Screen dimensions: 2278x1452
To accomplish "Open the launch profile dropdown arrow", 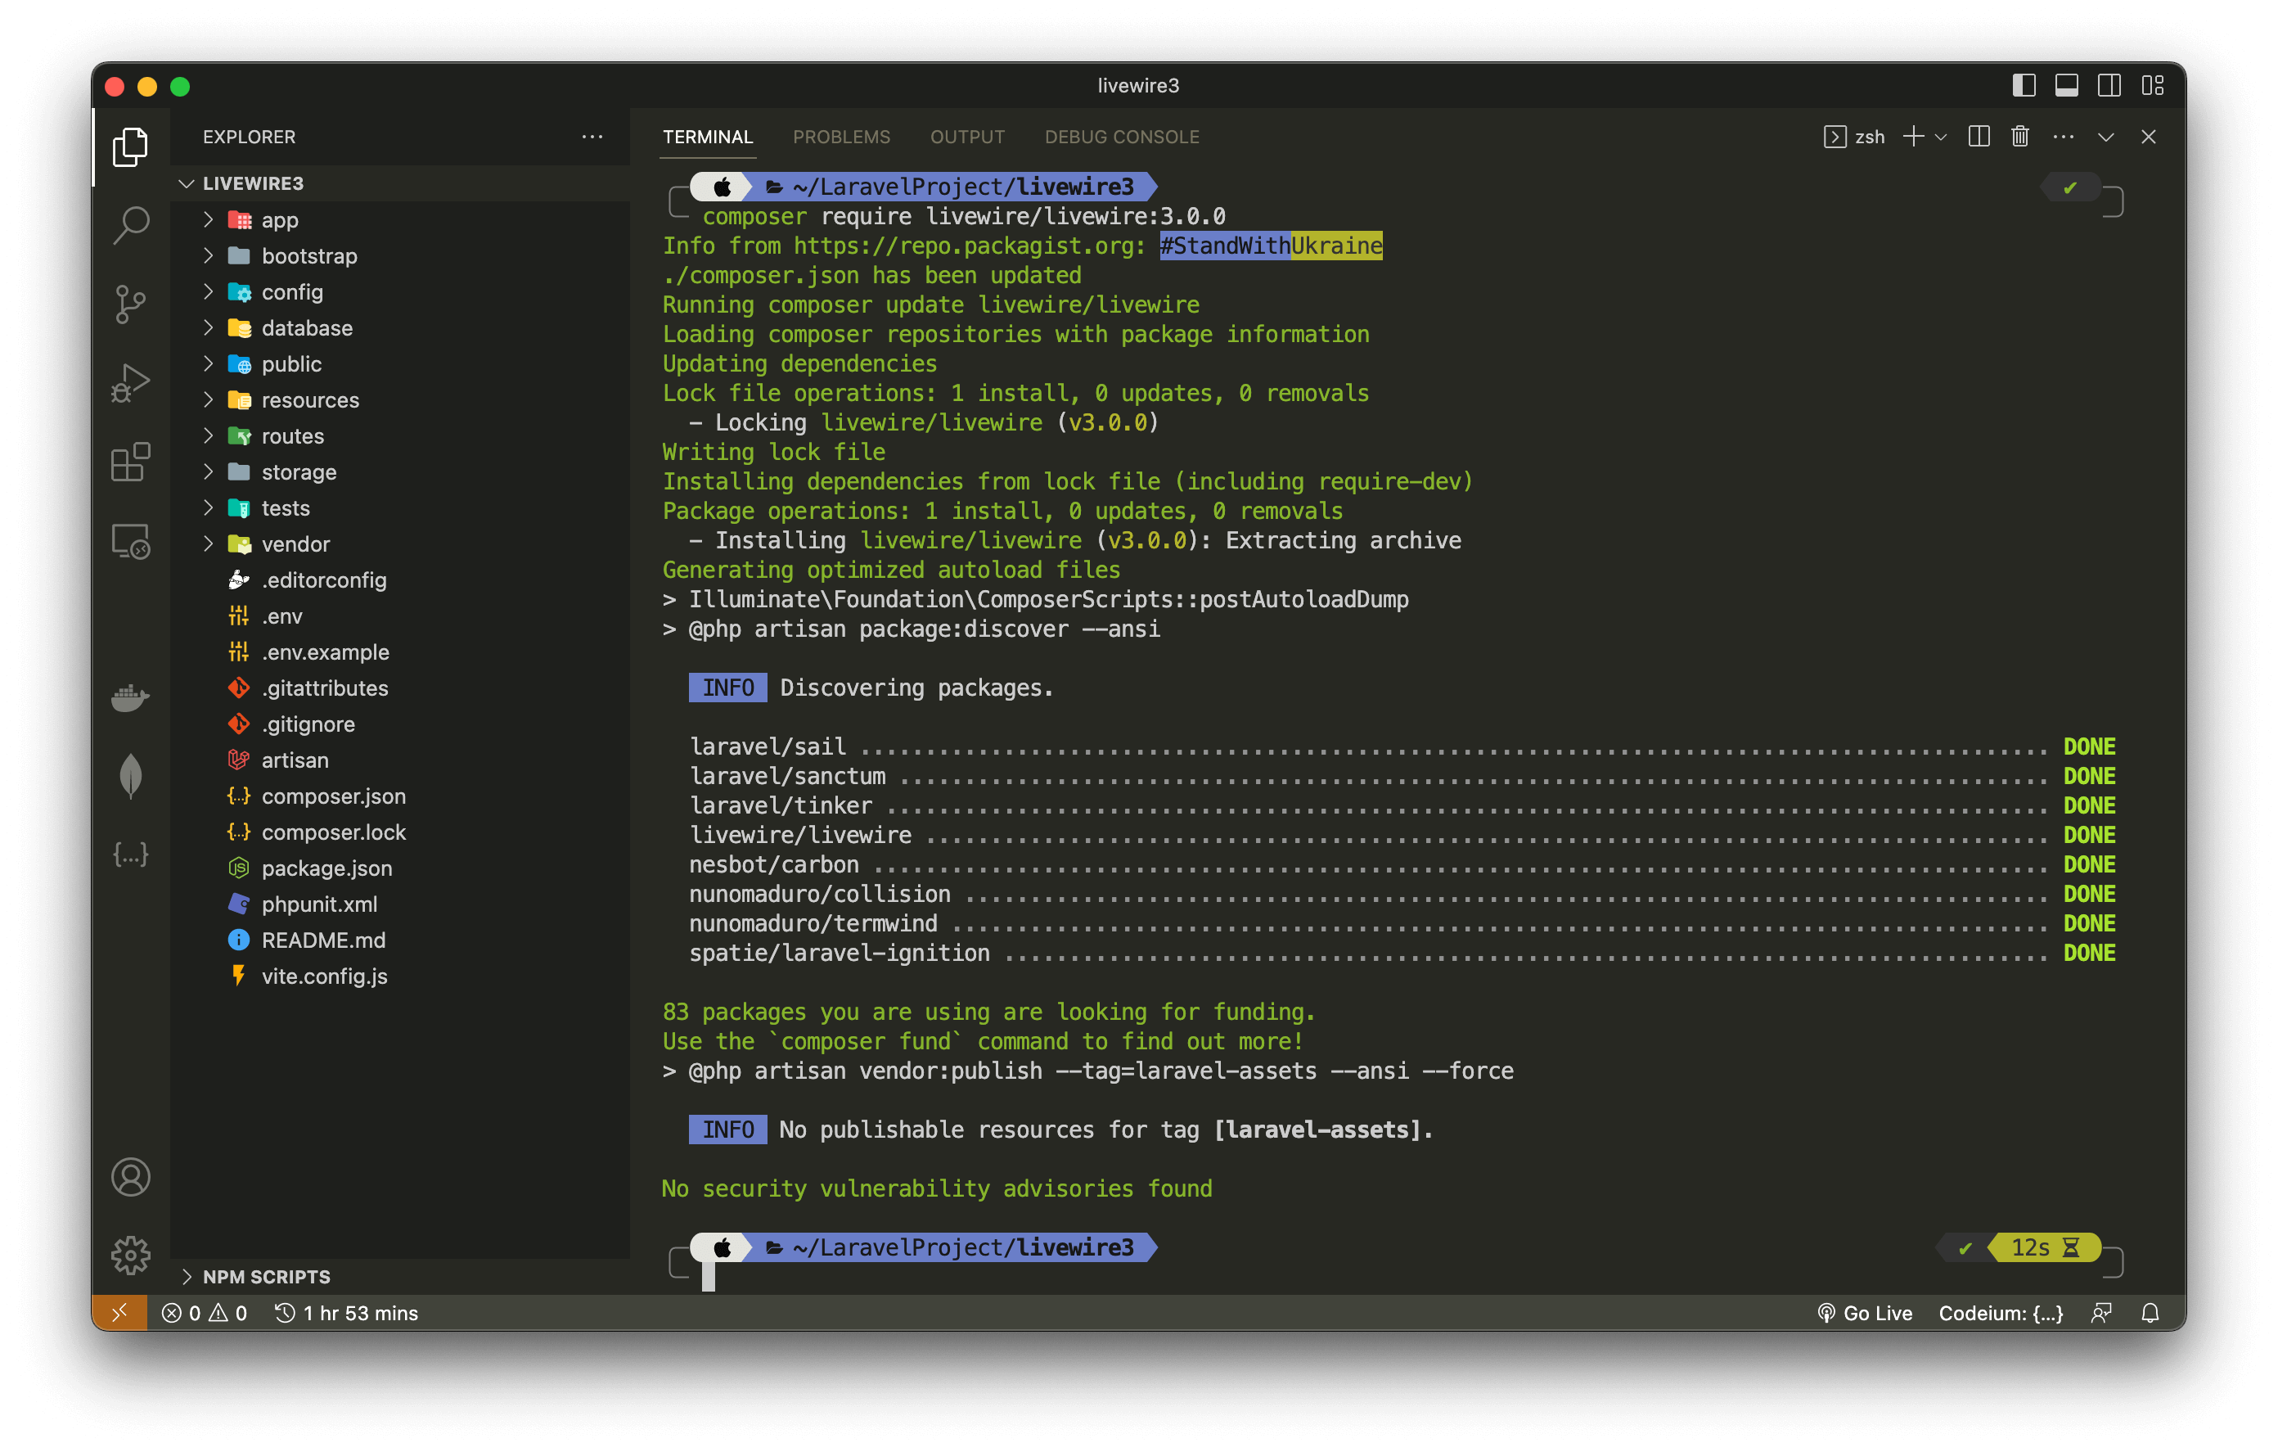I will (1941, 138).
